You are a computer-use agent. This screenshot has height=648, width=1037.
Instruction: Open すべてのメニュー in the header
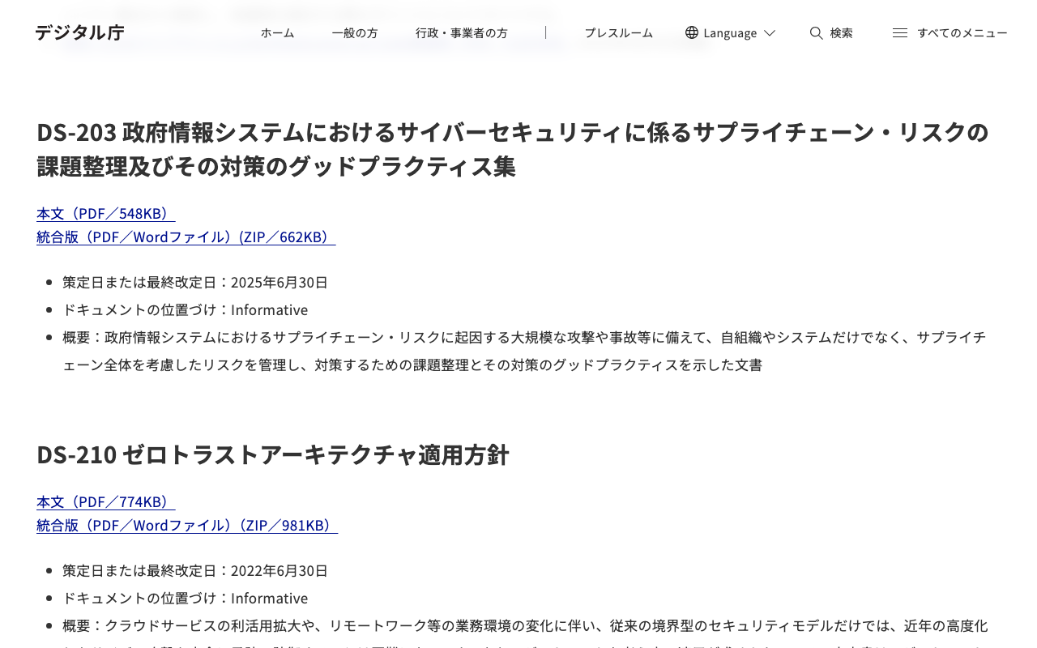click(962, 32)
